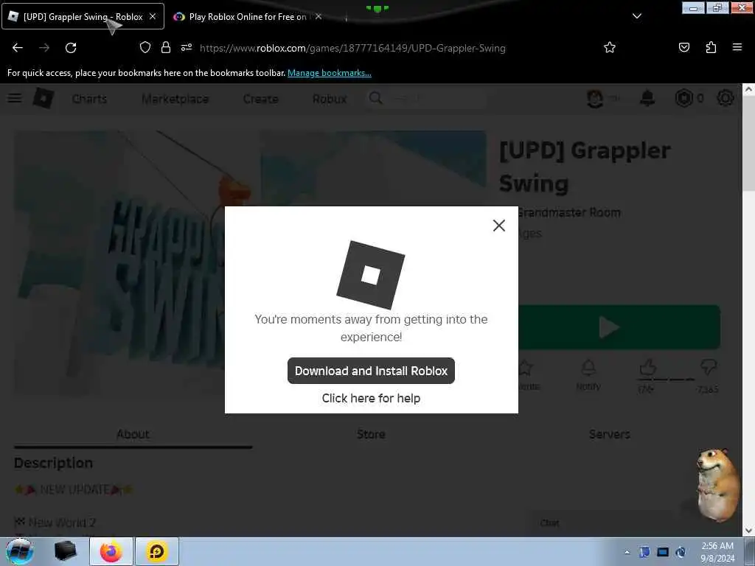Image resolution: width=755 pixels, height=566 pixels.
Task: Open site permissions icon in address bar
Action: coord(187,47)
